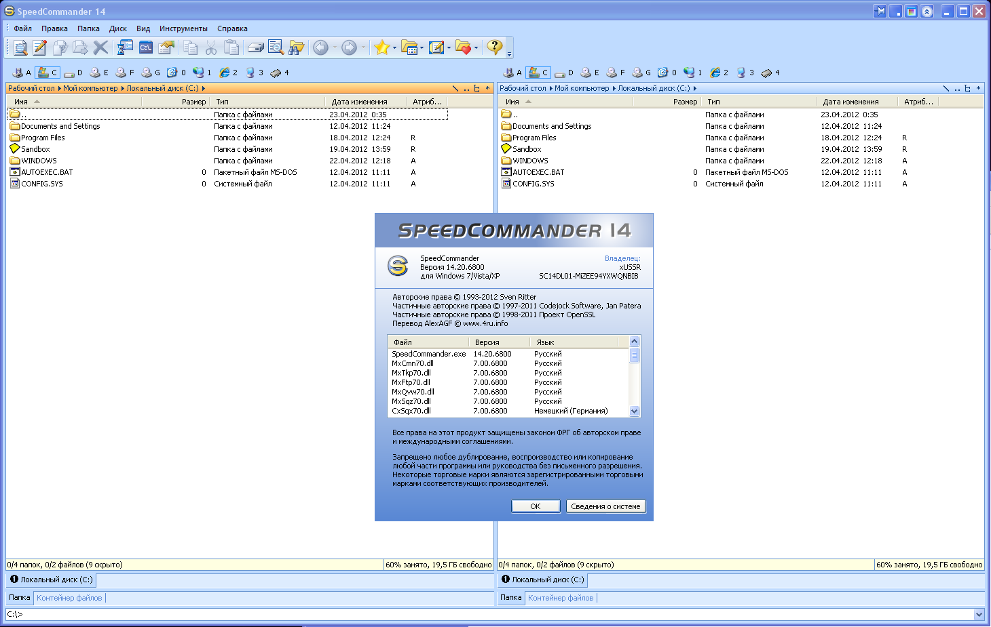Viewport: 991px width, 627px height.
Task: Click the back navigation arrow icon
Action: 320,47
